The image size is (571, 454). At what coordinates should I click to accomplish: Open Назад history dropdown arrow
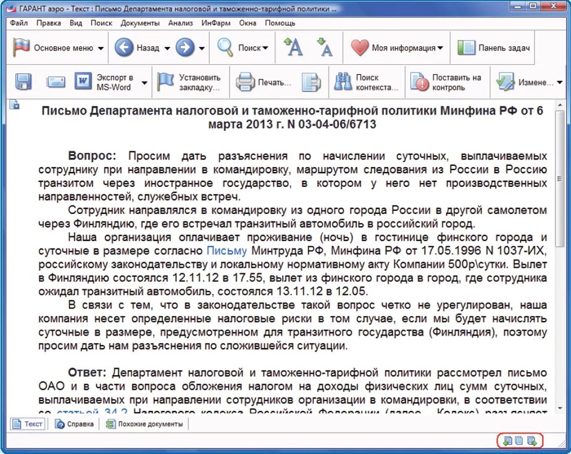(167, 48)
